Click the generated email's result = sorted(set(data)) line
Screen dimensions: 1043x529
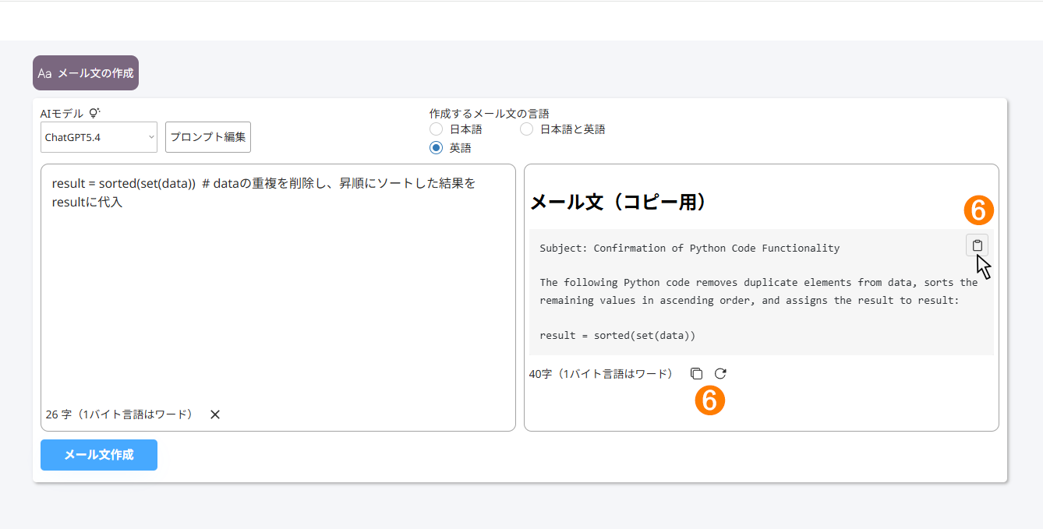point(617,336)
